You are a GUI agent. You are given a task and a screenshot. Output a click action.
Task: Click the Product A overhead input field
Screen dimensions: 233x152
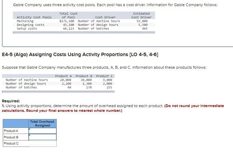tap(42, 131)
